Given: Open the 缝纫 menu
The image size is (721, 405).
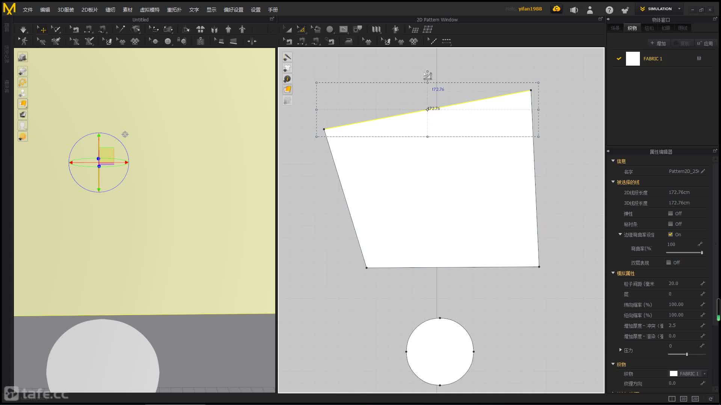Looking at the screenshot, I should (x=110, y=10).
